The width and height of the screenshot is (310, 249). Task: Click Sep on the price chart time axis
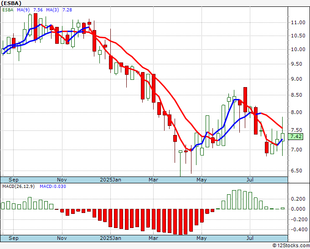(x=13, y=180)
